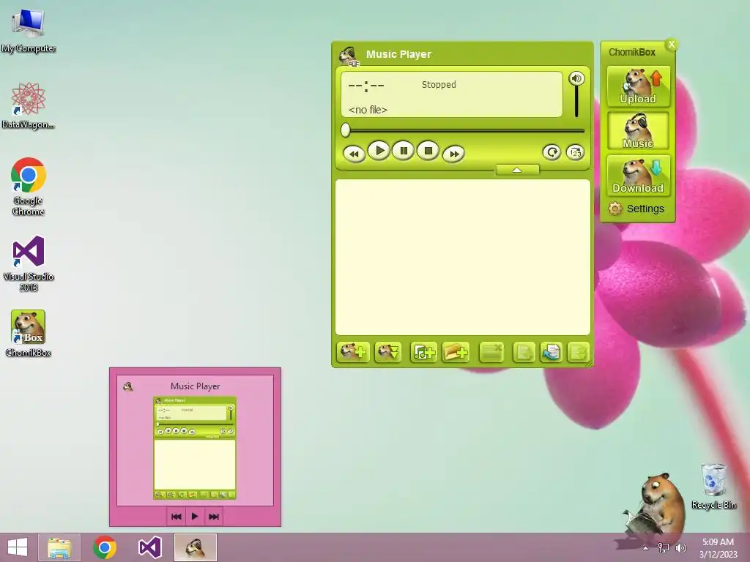Screen dimensions: 750x562
Task: Click the Music Player preview thumbnail
Action: tap(195, 448)
